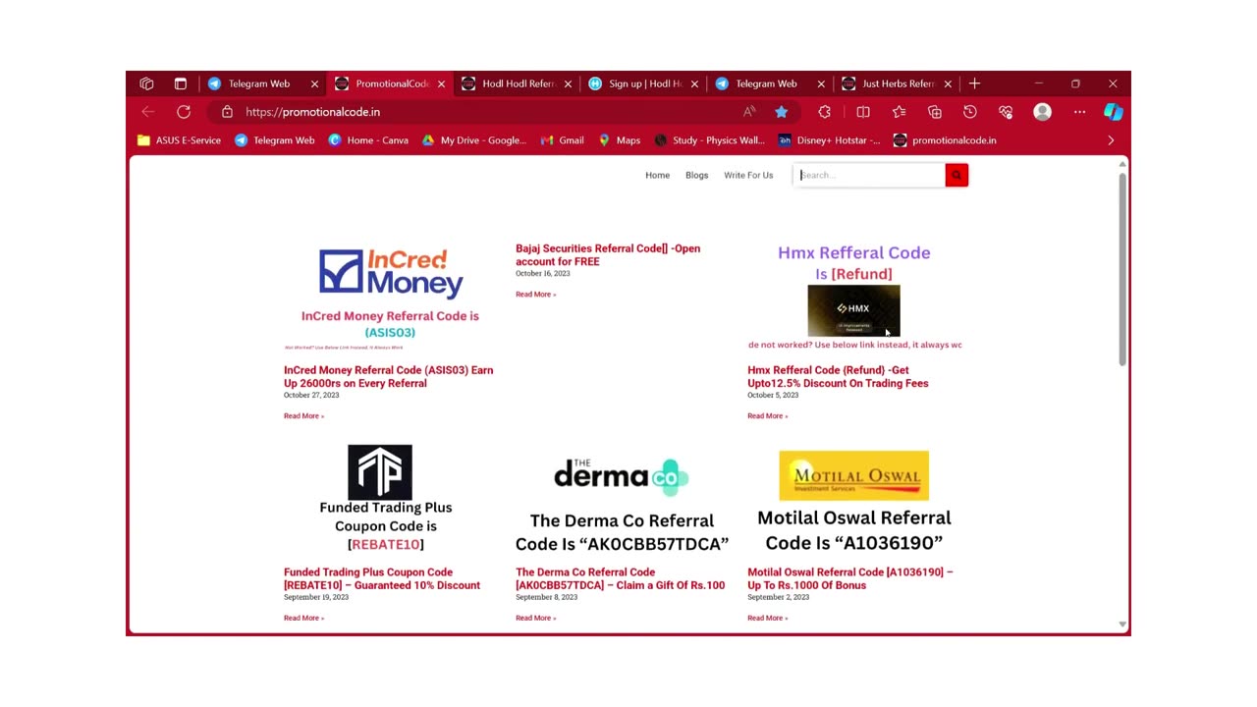
Task: Open the Extensions puzzle icon
Action: tap(825, 112)
